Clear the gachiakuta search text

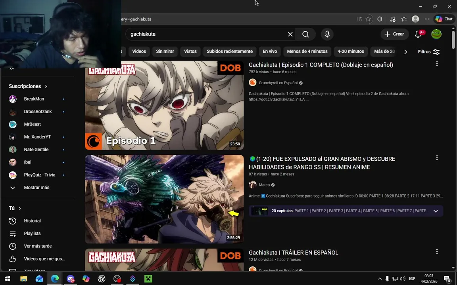(x=290, y=34)
